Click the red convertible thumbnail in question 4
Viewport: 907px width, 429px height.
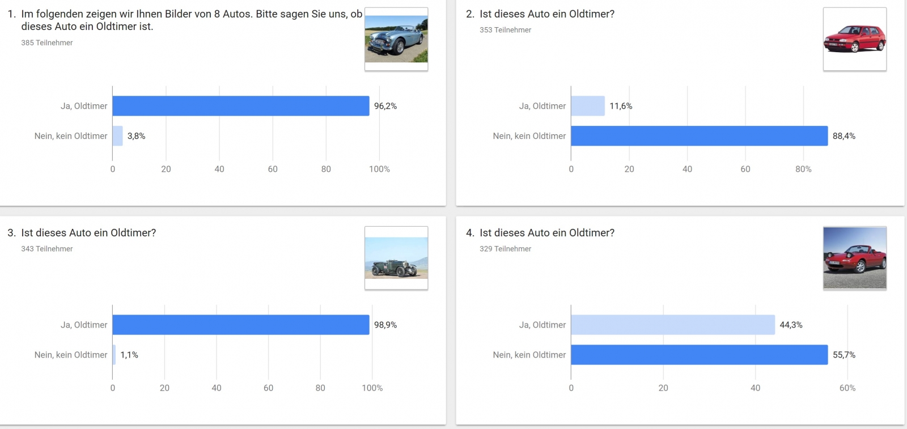click(854, 258)
